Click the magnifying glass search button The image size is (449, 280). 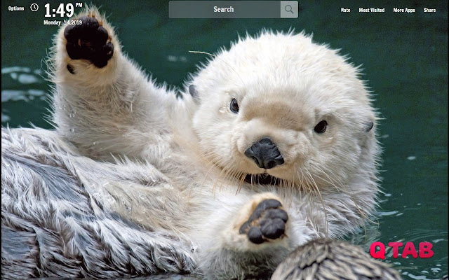point(289,9)
